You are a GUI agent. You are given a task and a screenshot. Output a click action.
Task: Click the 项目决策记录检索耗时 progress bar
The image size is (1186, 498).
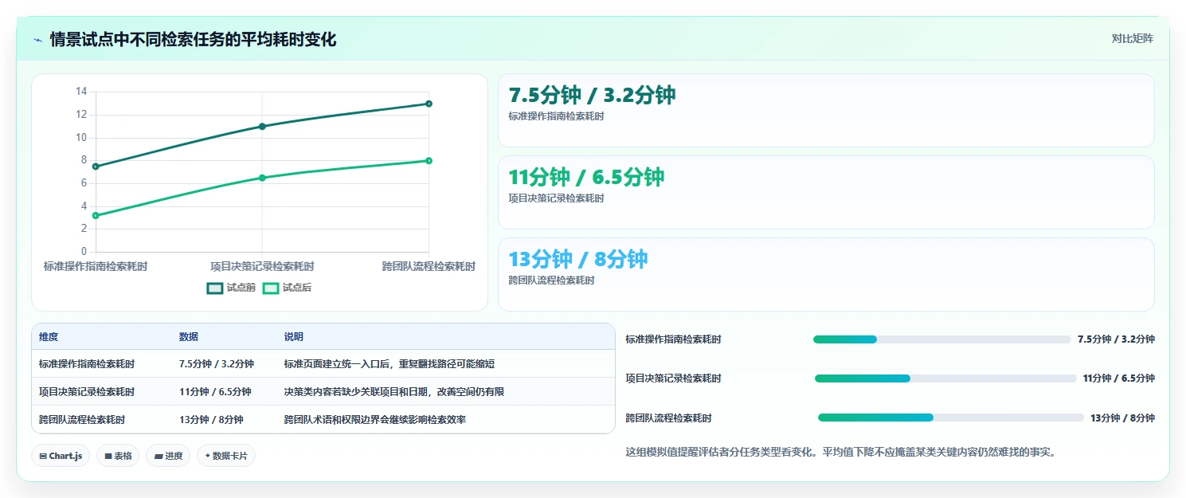pos(945,378)
